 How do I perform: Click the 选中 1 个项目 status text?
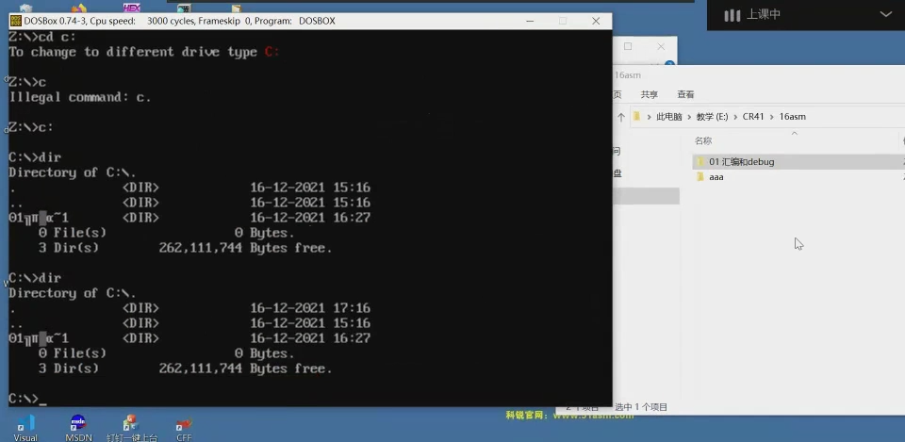(x=641, y=407)
